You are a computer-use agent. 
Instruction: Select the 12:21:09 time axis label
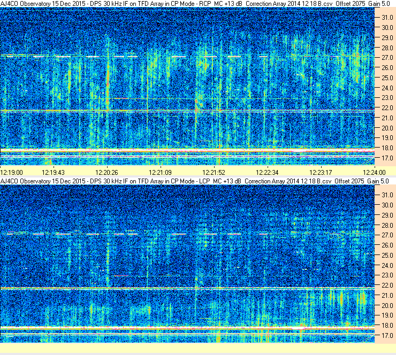click(160, 173)
